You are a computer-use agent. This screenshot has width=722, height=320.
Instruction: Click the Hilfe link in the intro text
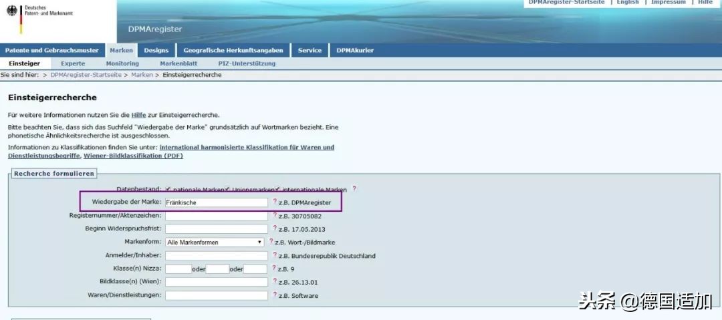138,115
